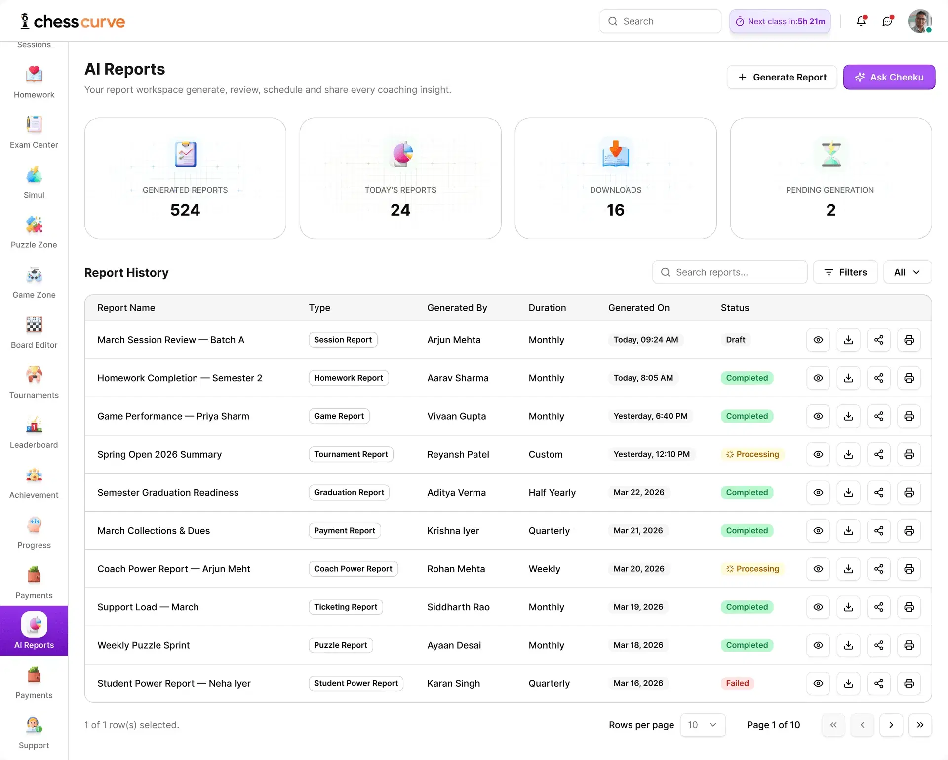This screenshot has width=948, height=760.
Task: Open the rows per page dropdown
Action: (x=703, y=725)
